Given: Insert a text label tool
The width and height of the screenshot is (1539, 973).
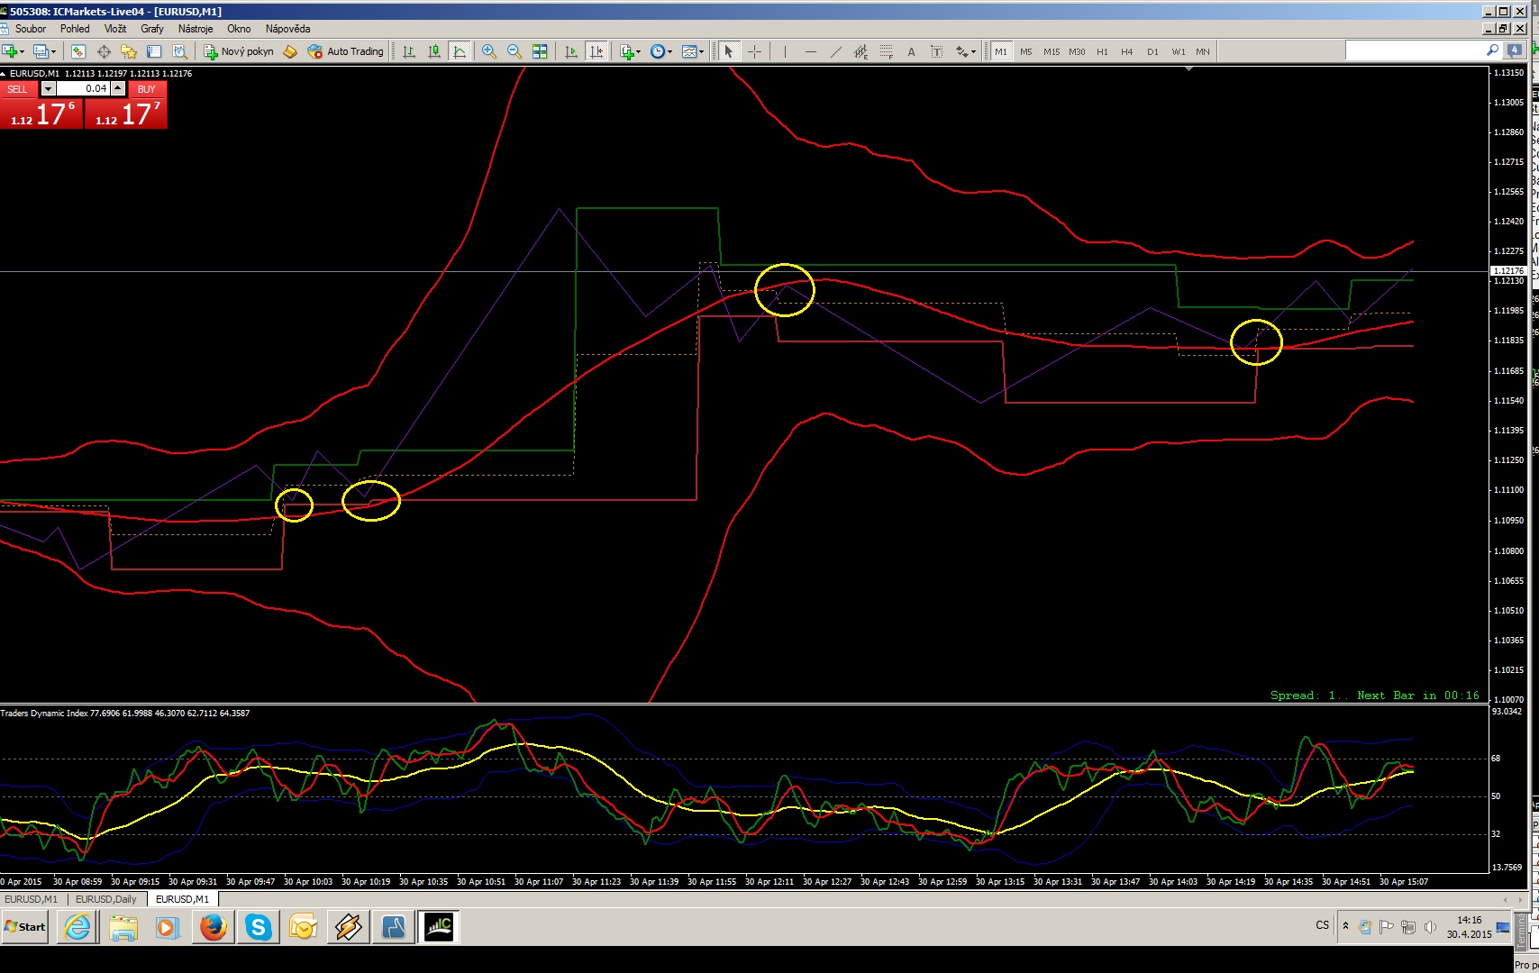Looking at the screenshot, I should (x=936, y=51).
